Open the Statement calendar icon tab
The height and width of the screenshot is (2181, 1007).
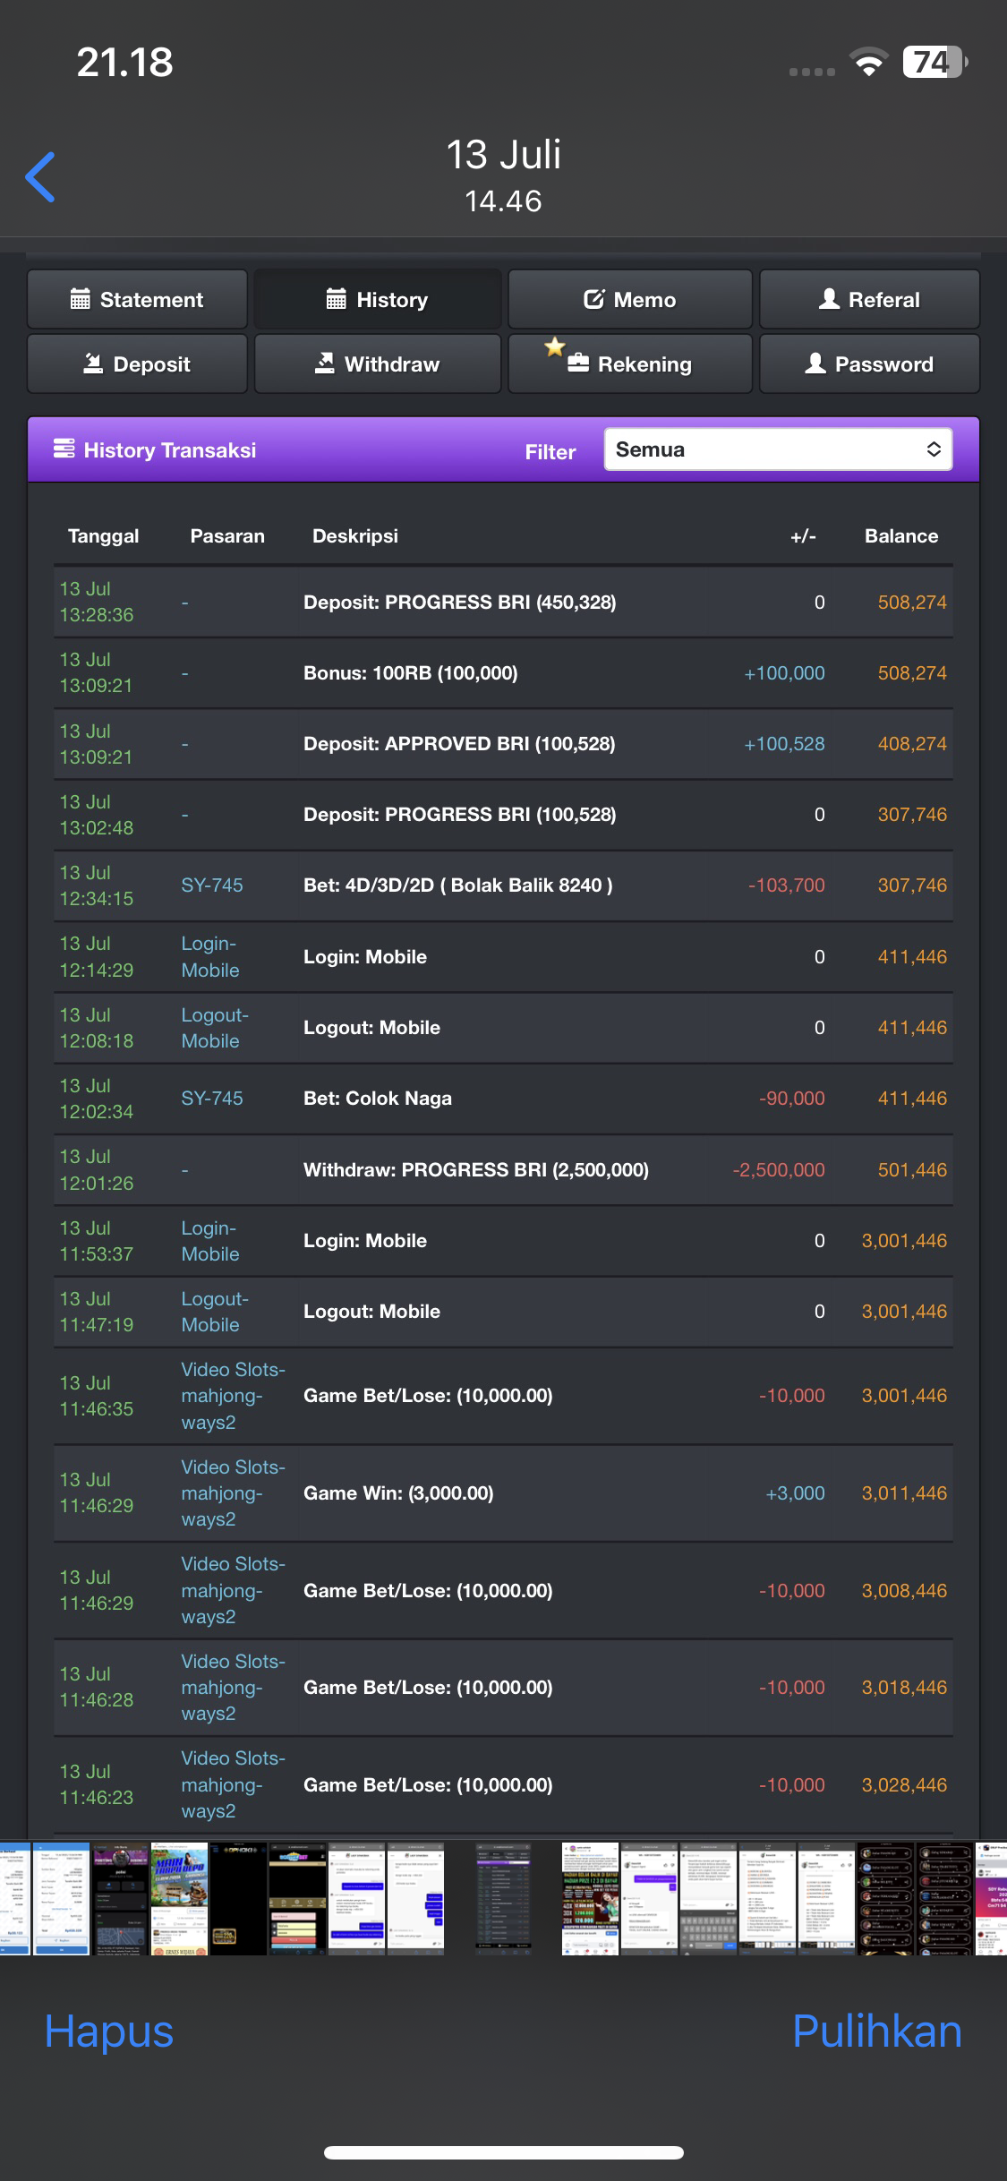coord(81,299)
